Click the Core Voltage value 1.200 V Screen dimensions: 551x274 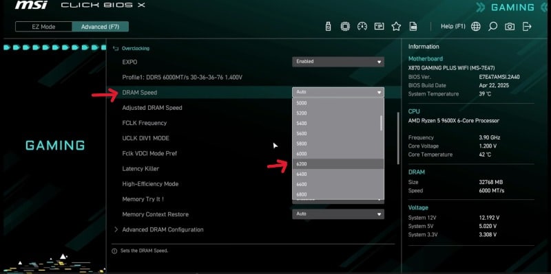(488, 146)
